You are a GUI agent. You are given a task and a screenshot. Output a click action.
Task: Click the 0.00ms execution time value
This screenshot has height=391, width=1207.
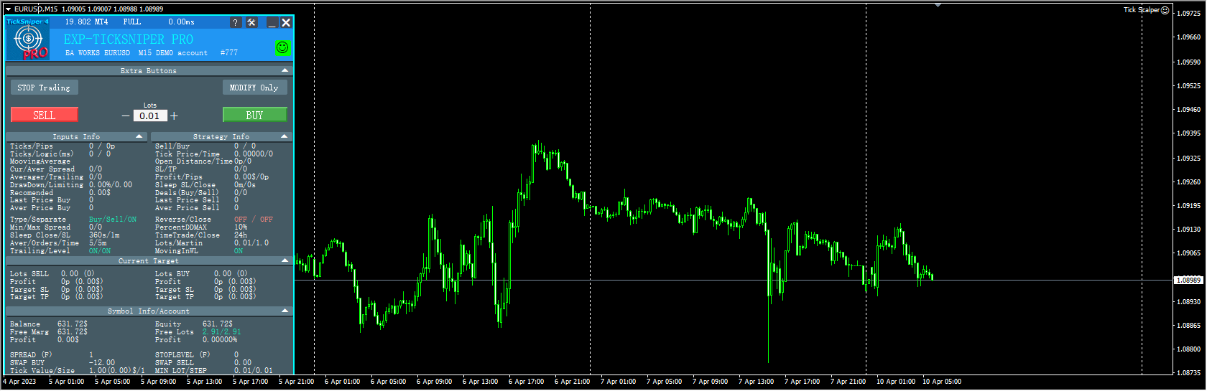click(x=182, y=22)
